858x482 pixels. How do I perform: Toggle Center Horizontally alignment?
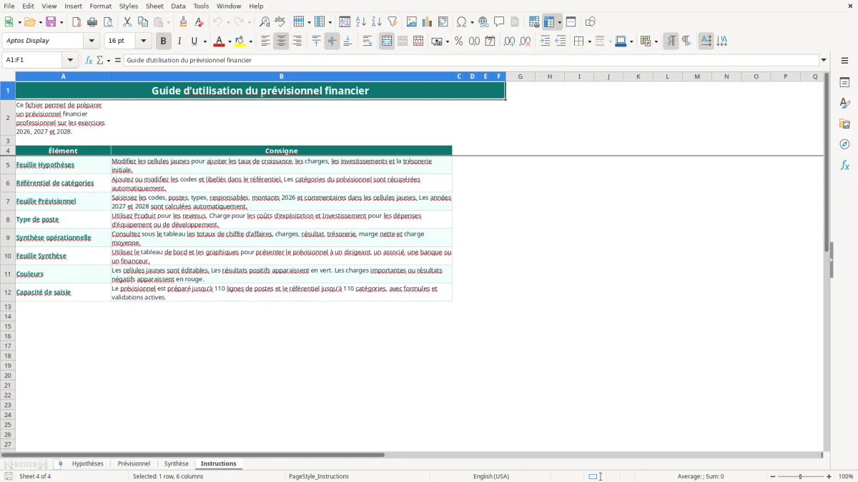pyautogui.click(x=281, y=41)
